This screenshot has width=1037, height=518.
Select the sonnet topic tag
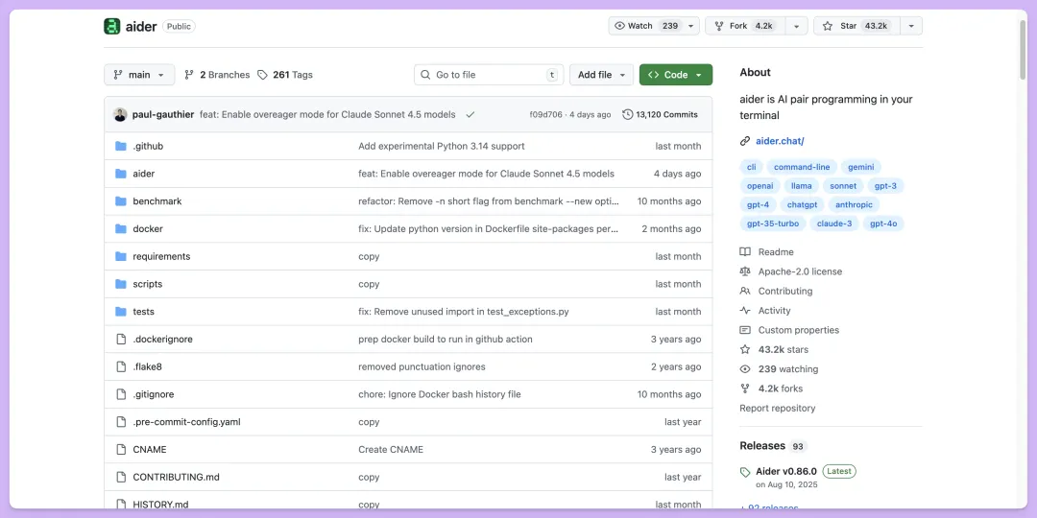click(x=843, y=186)
